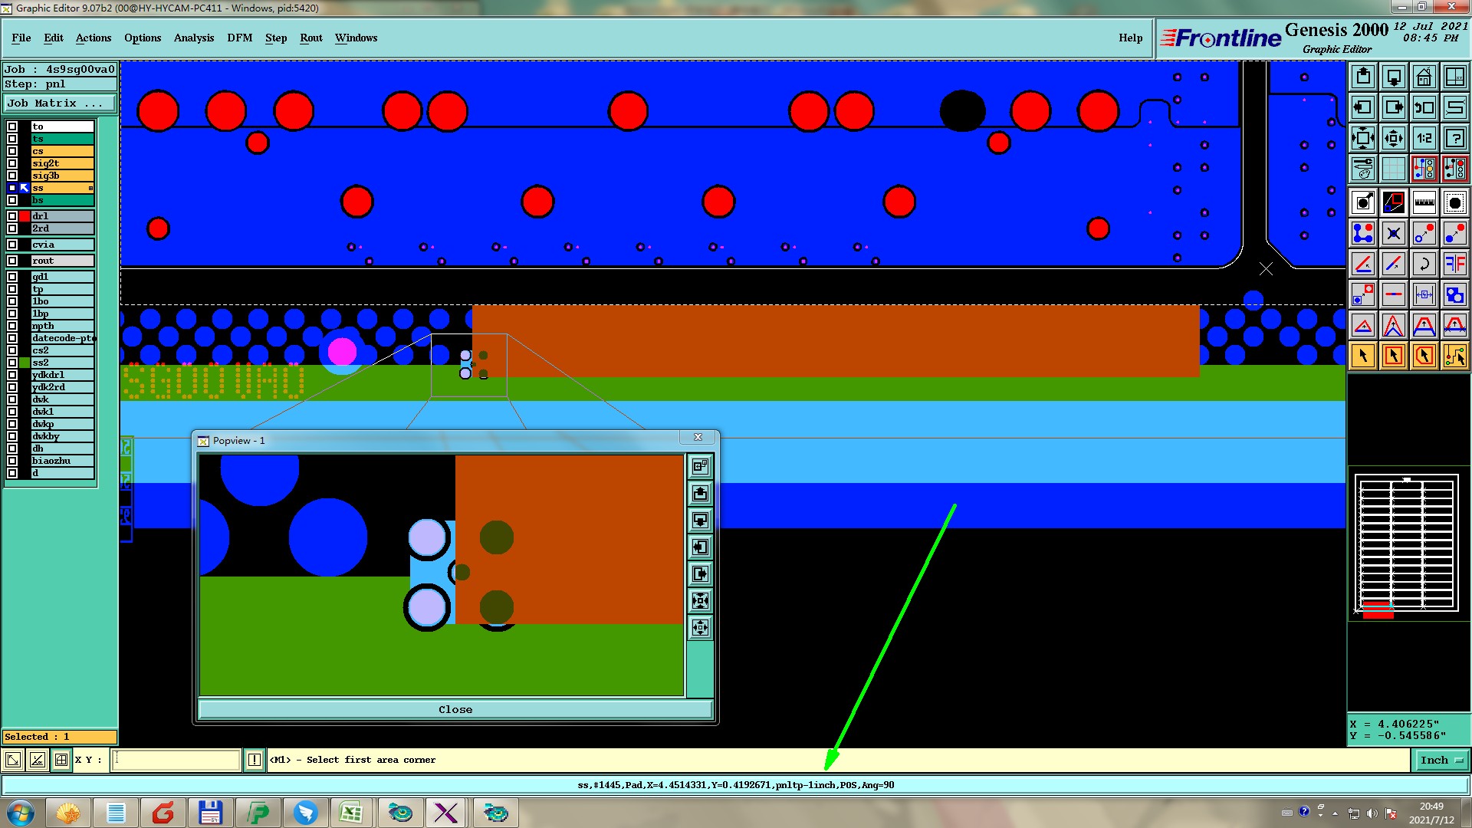The width and height of the screenshot is (1472, 828).
Task: Toggle the biaozhu layer display checkbox
Action: click(12, 461)
